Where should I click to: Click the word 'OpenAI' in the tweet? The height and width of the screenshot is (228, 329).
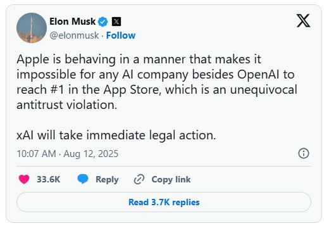point(258,75)
